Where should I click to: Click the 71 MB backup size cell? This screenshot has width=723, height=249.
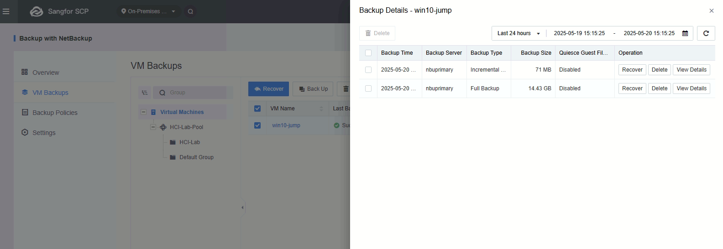533,70
